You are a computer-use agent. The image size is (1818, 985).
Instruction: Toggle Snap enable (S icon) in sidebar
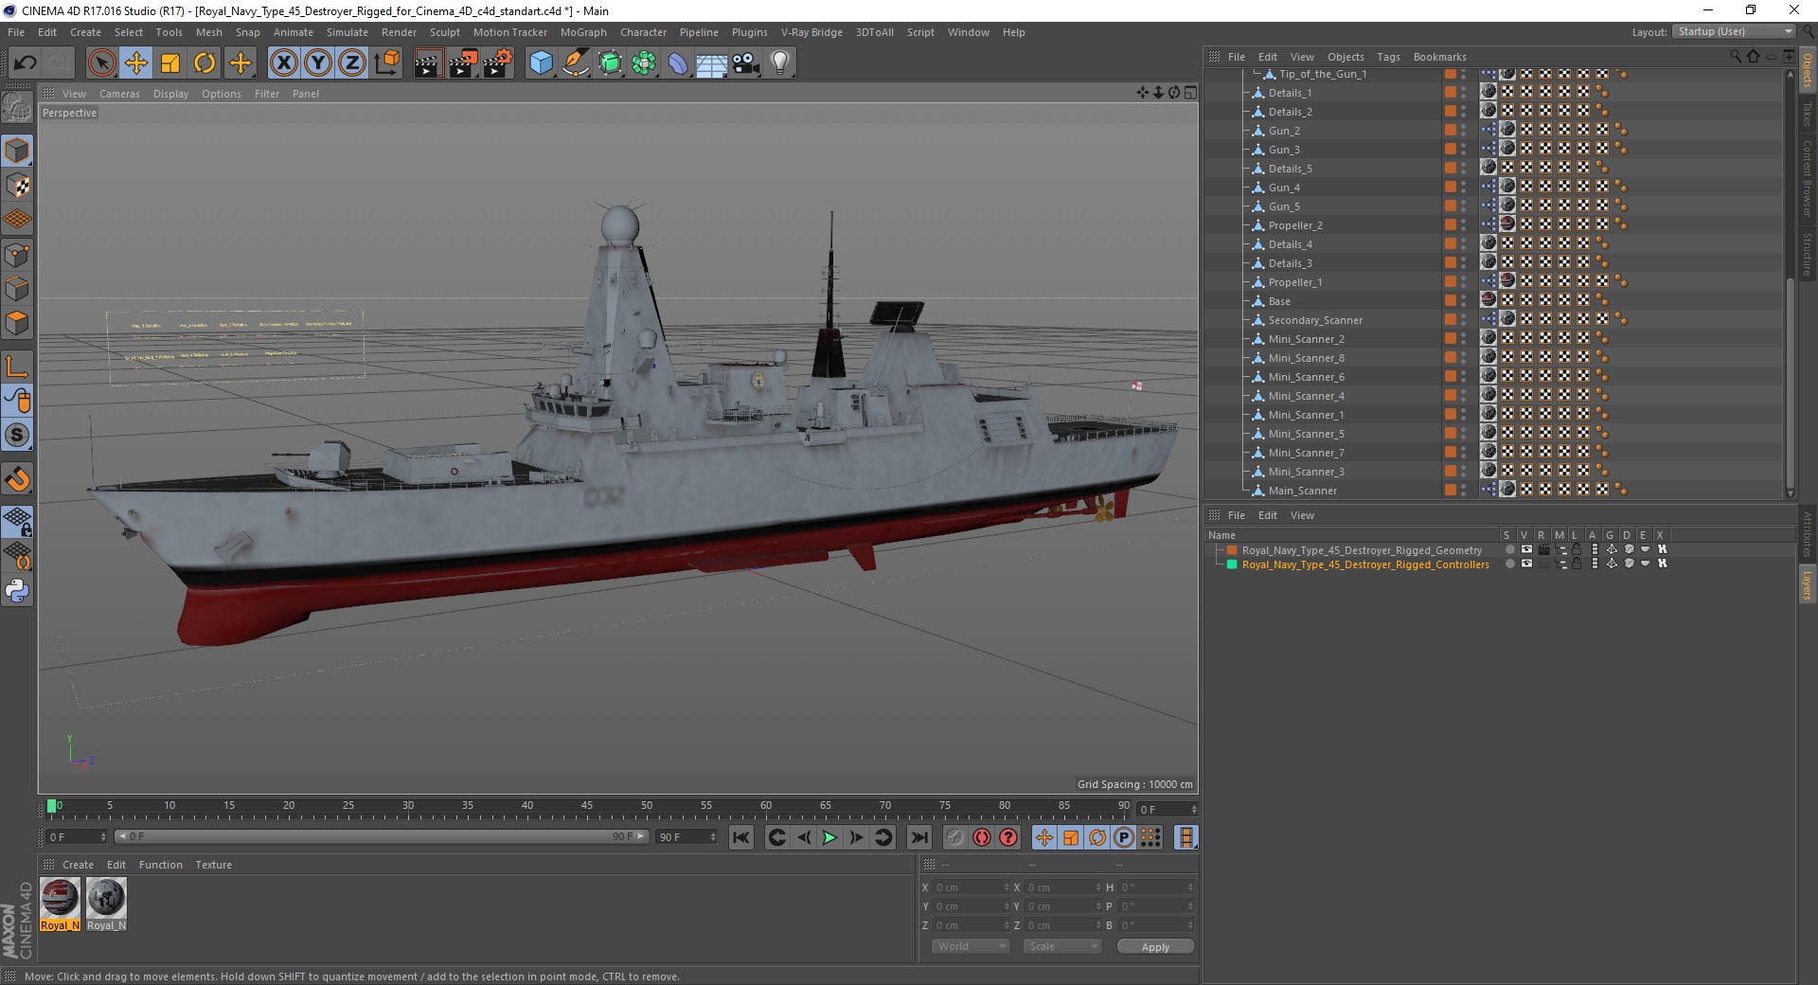coord(17,436)
